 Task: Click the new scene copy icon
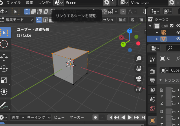pos(106,3)
